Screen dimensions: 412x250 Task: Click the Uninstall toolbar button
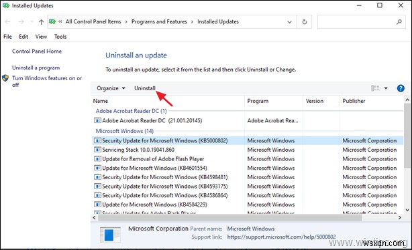tap(145, 88)
